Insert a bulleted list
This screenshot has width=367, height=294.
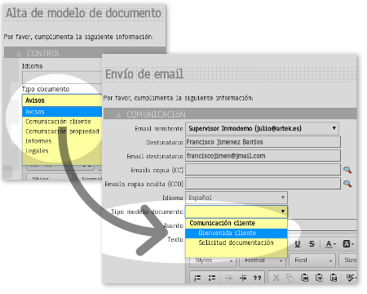click(x=212, y=278)
